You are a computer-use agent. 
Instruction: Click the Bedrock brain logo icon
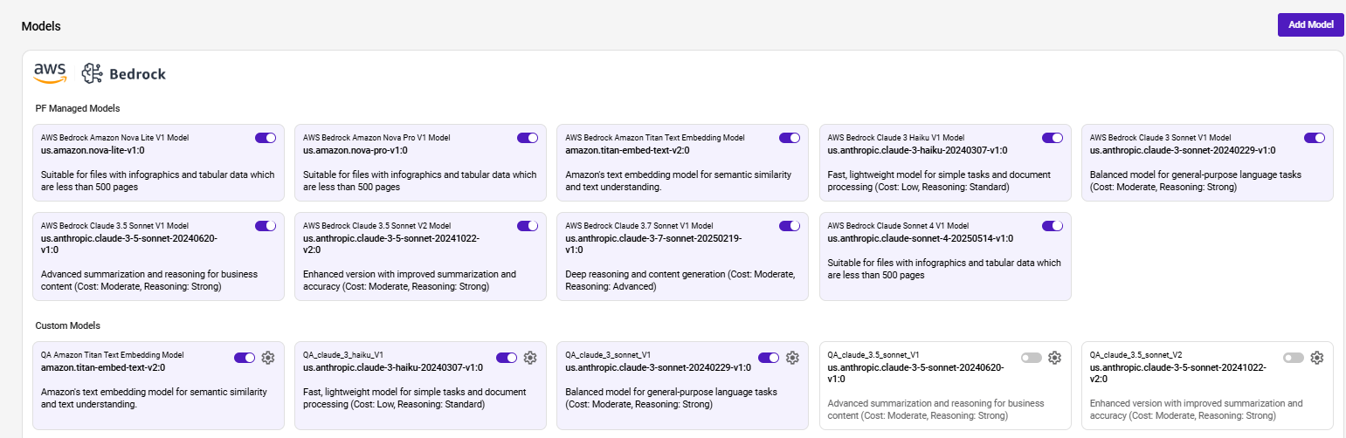pyautogui.click(x=93, y=74)
